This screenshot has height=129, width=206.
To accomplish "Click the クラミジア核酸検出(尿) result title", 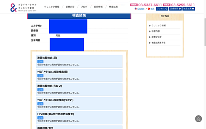I will tap(53, 72).
